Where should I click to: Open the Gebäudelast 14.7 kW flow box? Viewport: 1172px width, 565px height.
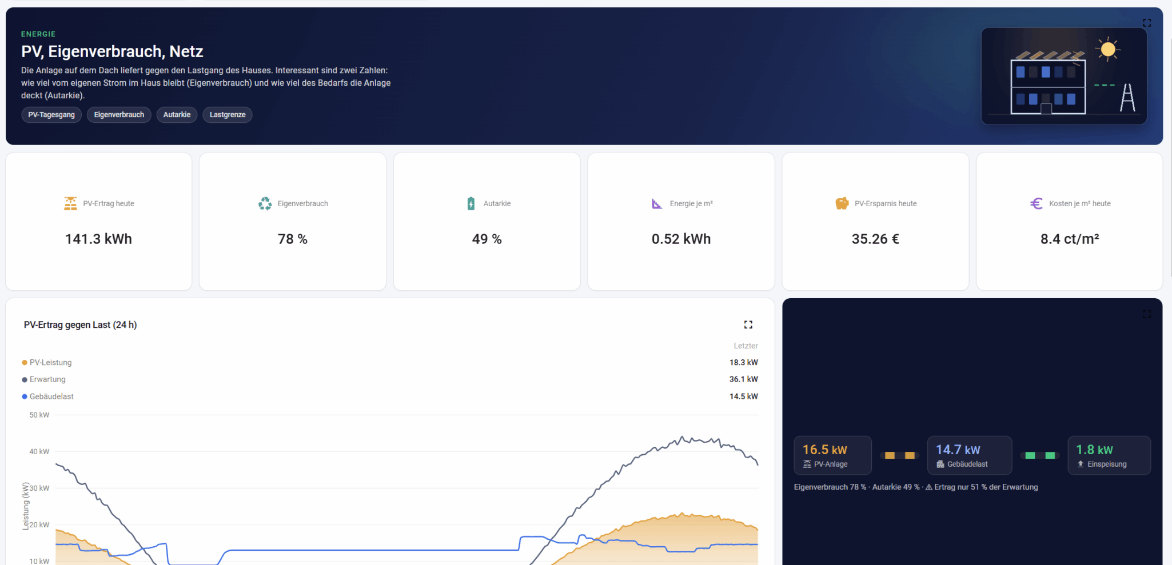(x=970, y=455)
